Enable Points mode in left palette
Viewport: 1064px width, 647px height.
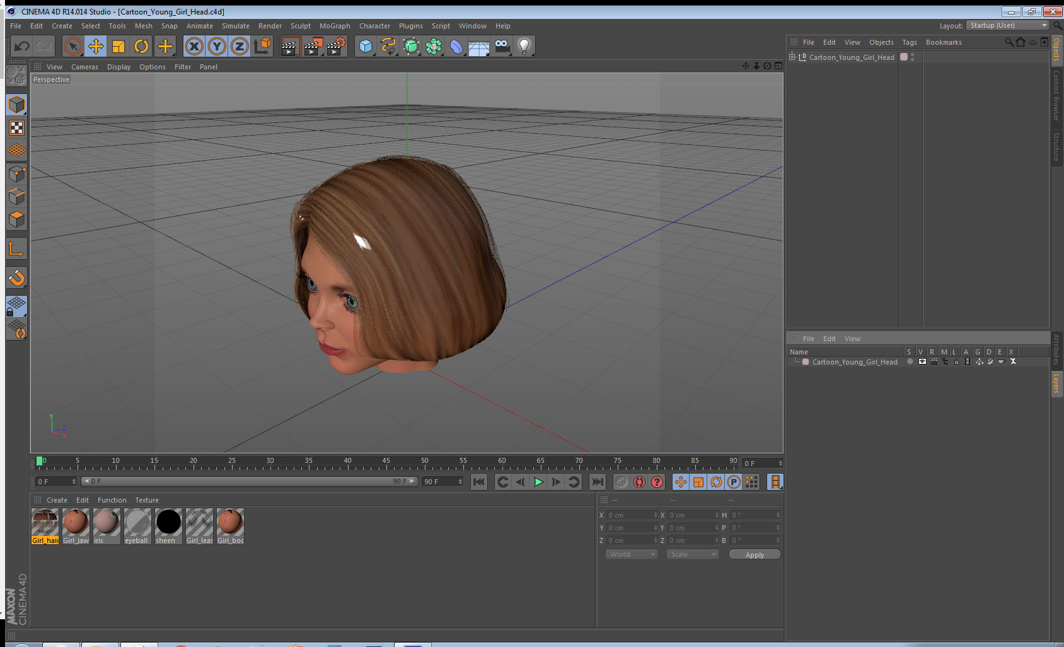(16, 173)
